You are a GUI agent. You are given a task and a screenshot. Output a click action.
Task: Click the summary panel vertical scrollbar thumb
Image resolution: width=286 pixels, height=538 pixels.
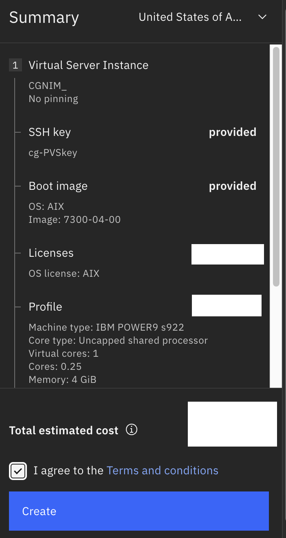click(x=276, y=167)
